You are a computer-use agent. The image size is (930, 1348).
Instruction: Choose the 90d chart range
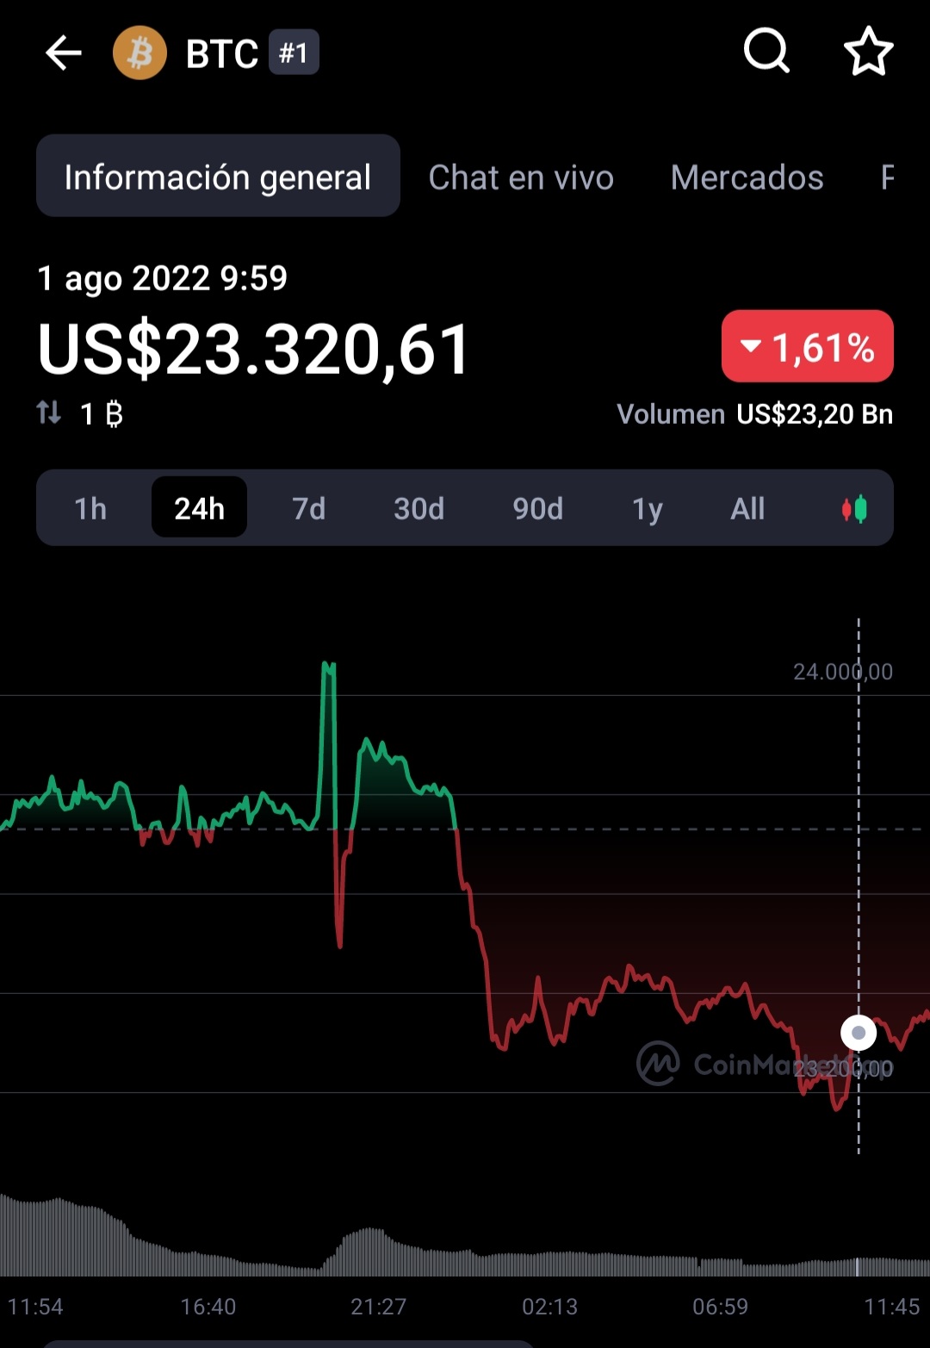(537, 508)
